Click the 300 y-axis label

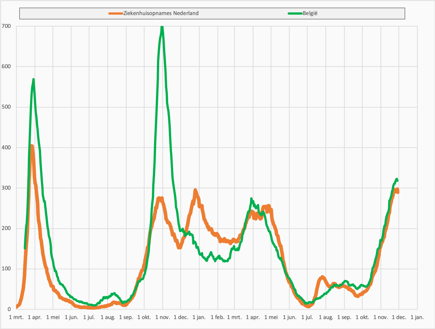tap(6, 188)
